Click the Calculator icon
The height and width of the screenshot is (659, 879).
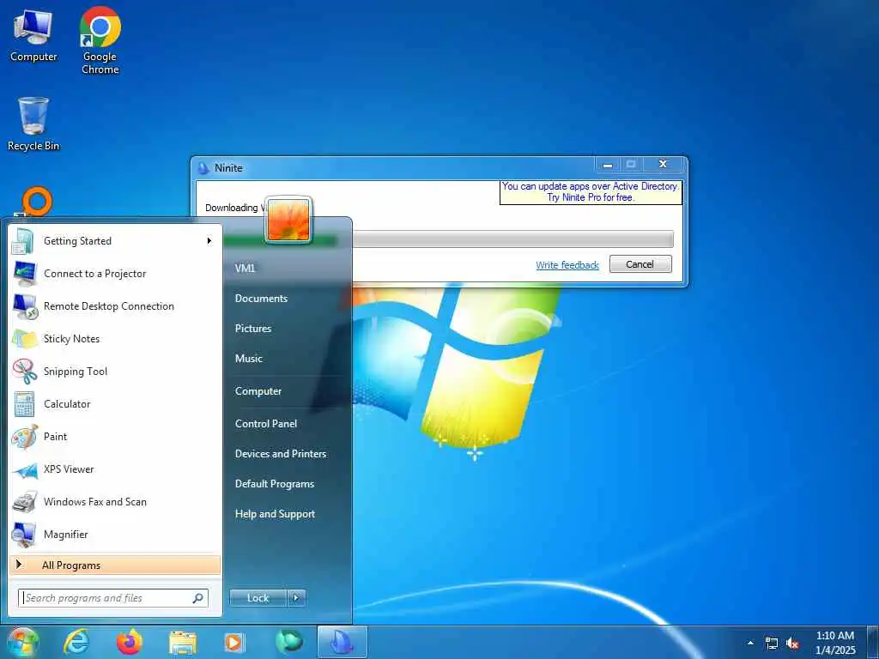pyautogui.click(x=24, y=404)
